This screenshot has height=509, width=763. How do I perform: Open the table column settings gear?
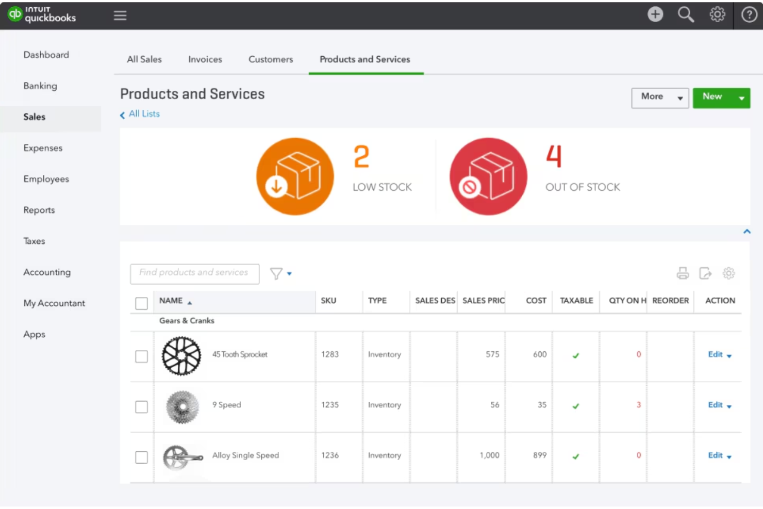point(728,273)
